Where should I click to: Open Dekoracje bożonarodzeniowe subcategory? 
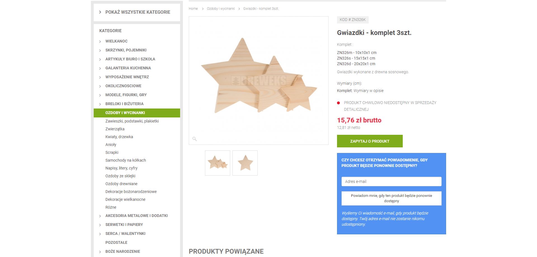131,192
